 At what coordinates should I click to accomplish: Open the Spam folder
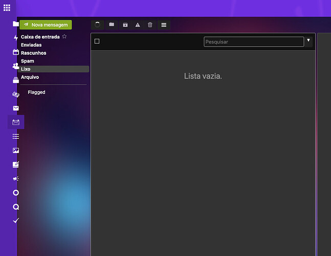coord(28,61)
